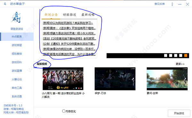
Task: Select fourth white banner slide indicator
Action: 180,55
